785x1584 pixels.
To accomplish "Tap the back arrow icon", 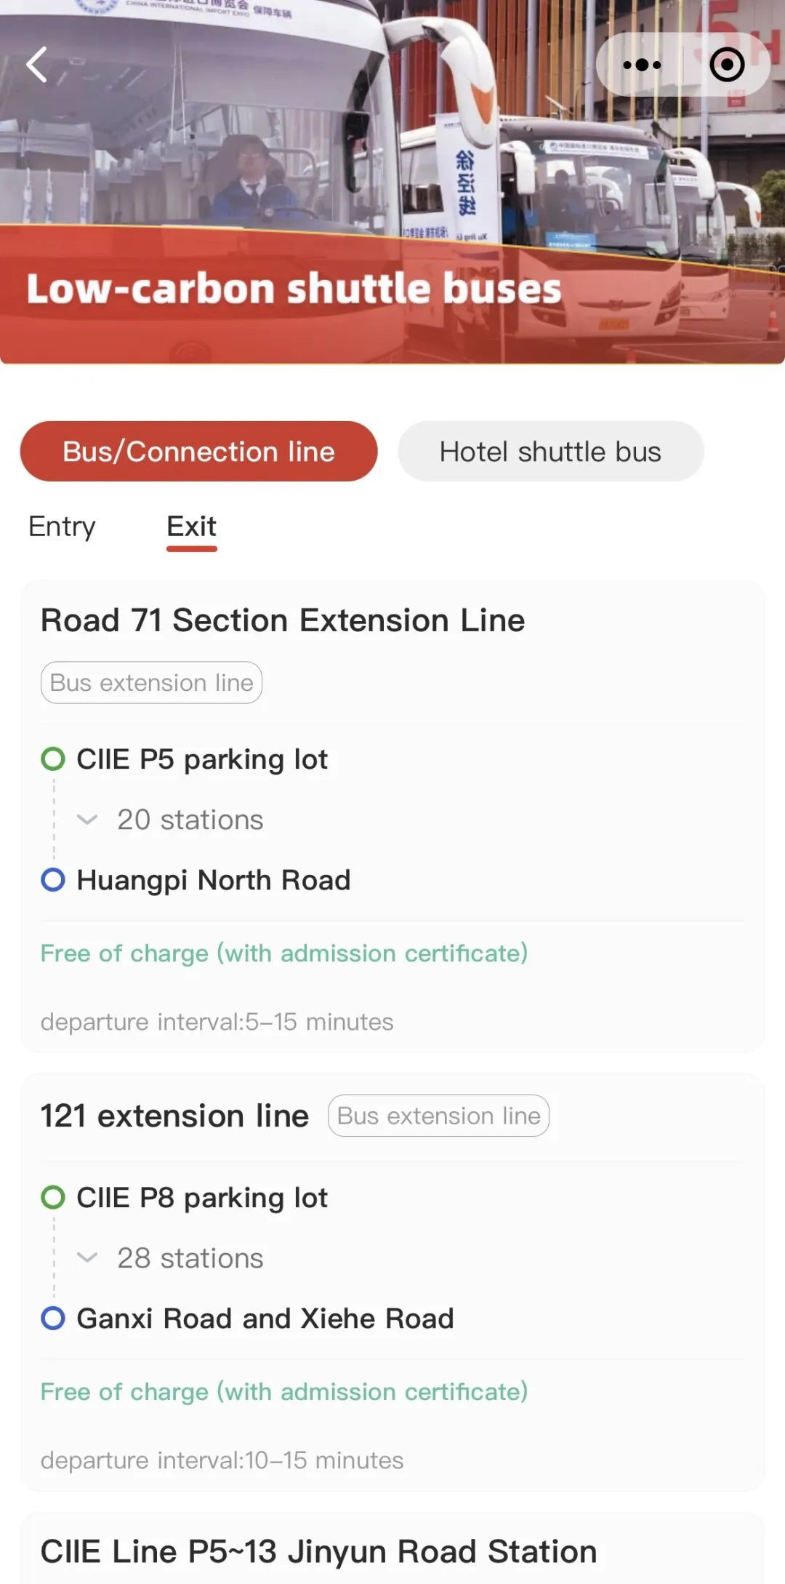I will (37, 65).
